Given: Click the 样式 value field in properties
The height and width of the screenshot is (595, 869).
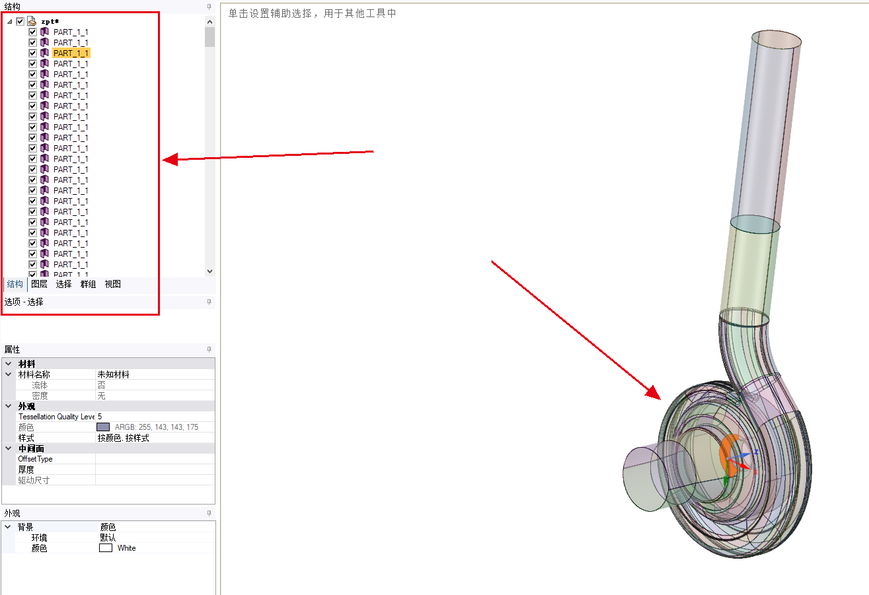Looking at the screenshot, I should [155, 438].
